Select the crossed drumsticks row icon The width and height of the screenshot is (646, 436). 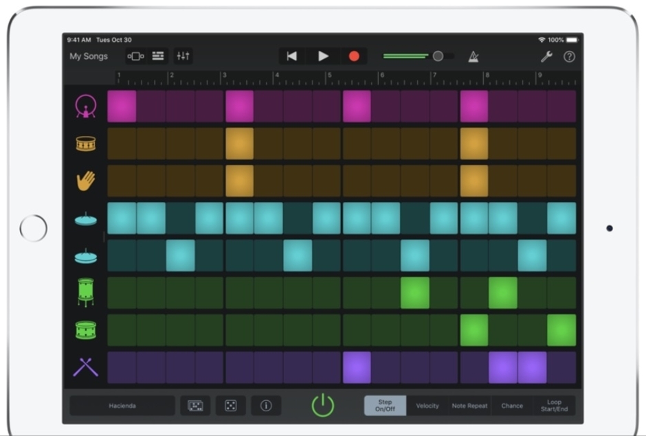[86, 367]
